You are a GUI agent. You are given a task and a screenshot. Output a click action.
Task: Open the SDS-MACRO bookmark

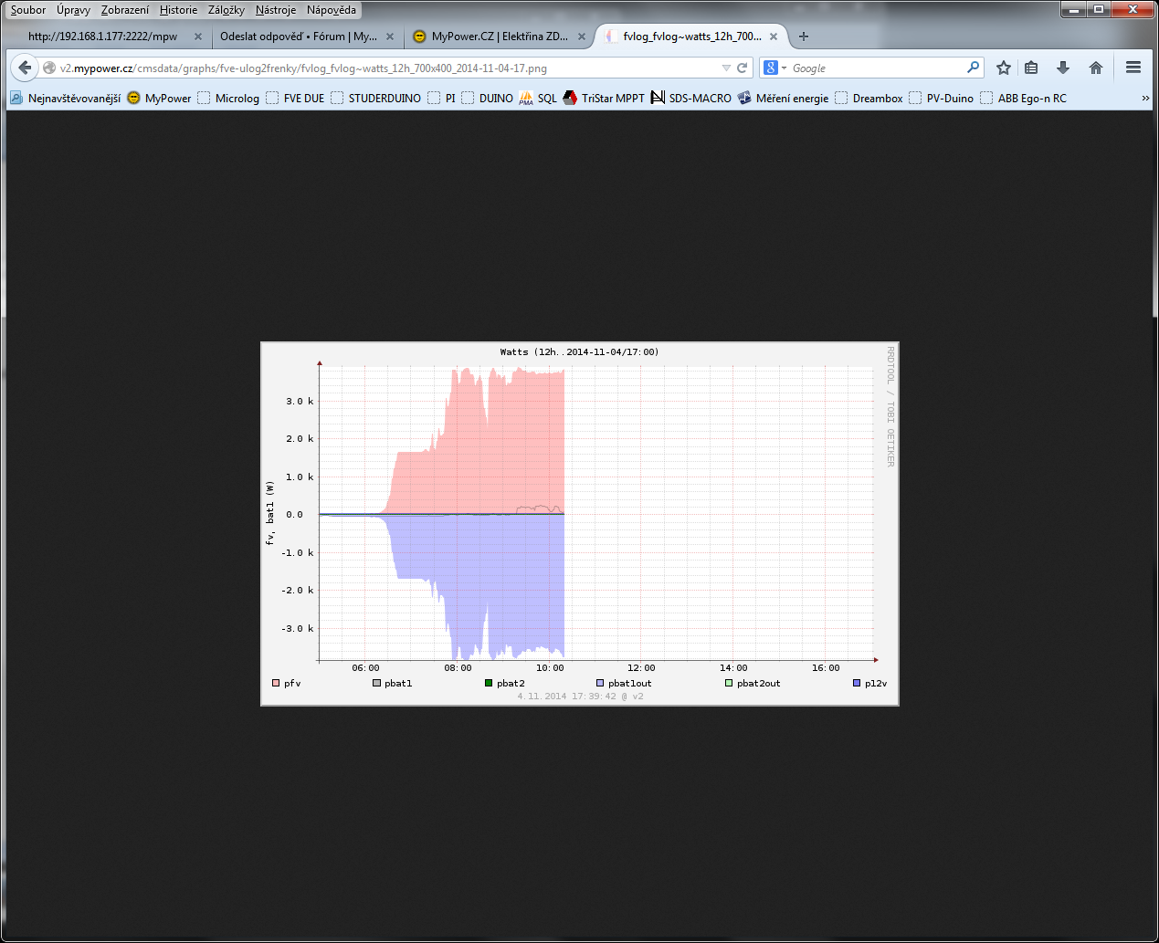(690, 98)
